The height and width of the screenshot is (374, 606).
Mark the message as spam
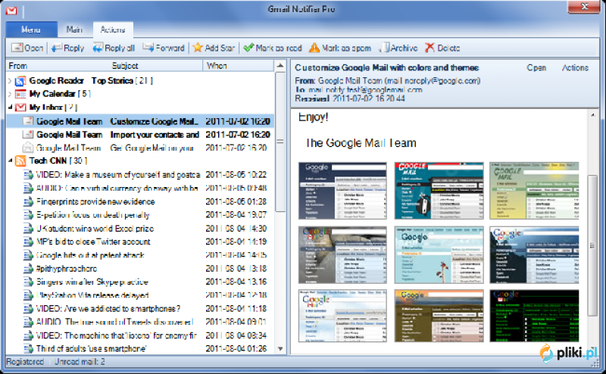[340, 48]
